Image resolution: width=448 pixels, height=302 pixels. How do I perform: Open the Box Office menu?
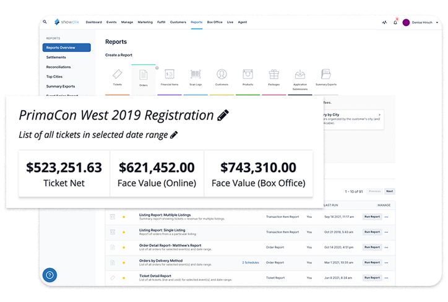[x=215, y=22]
